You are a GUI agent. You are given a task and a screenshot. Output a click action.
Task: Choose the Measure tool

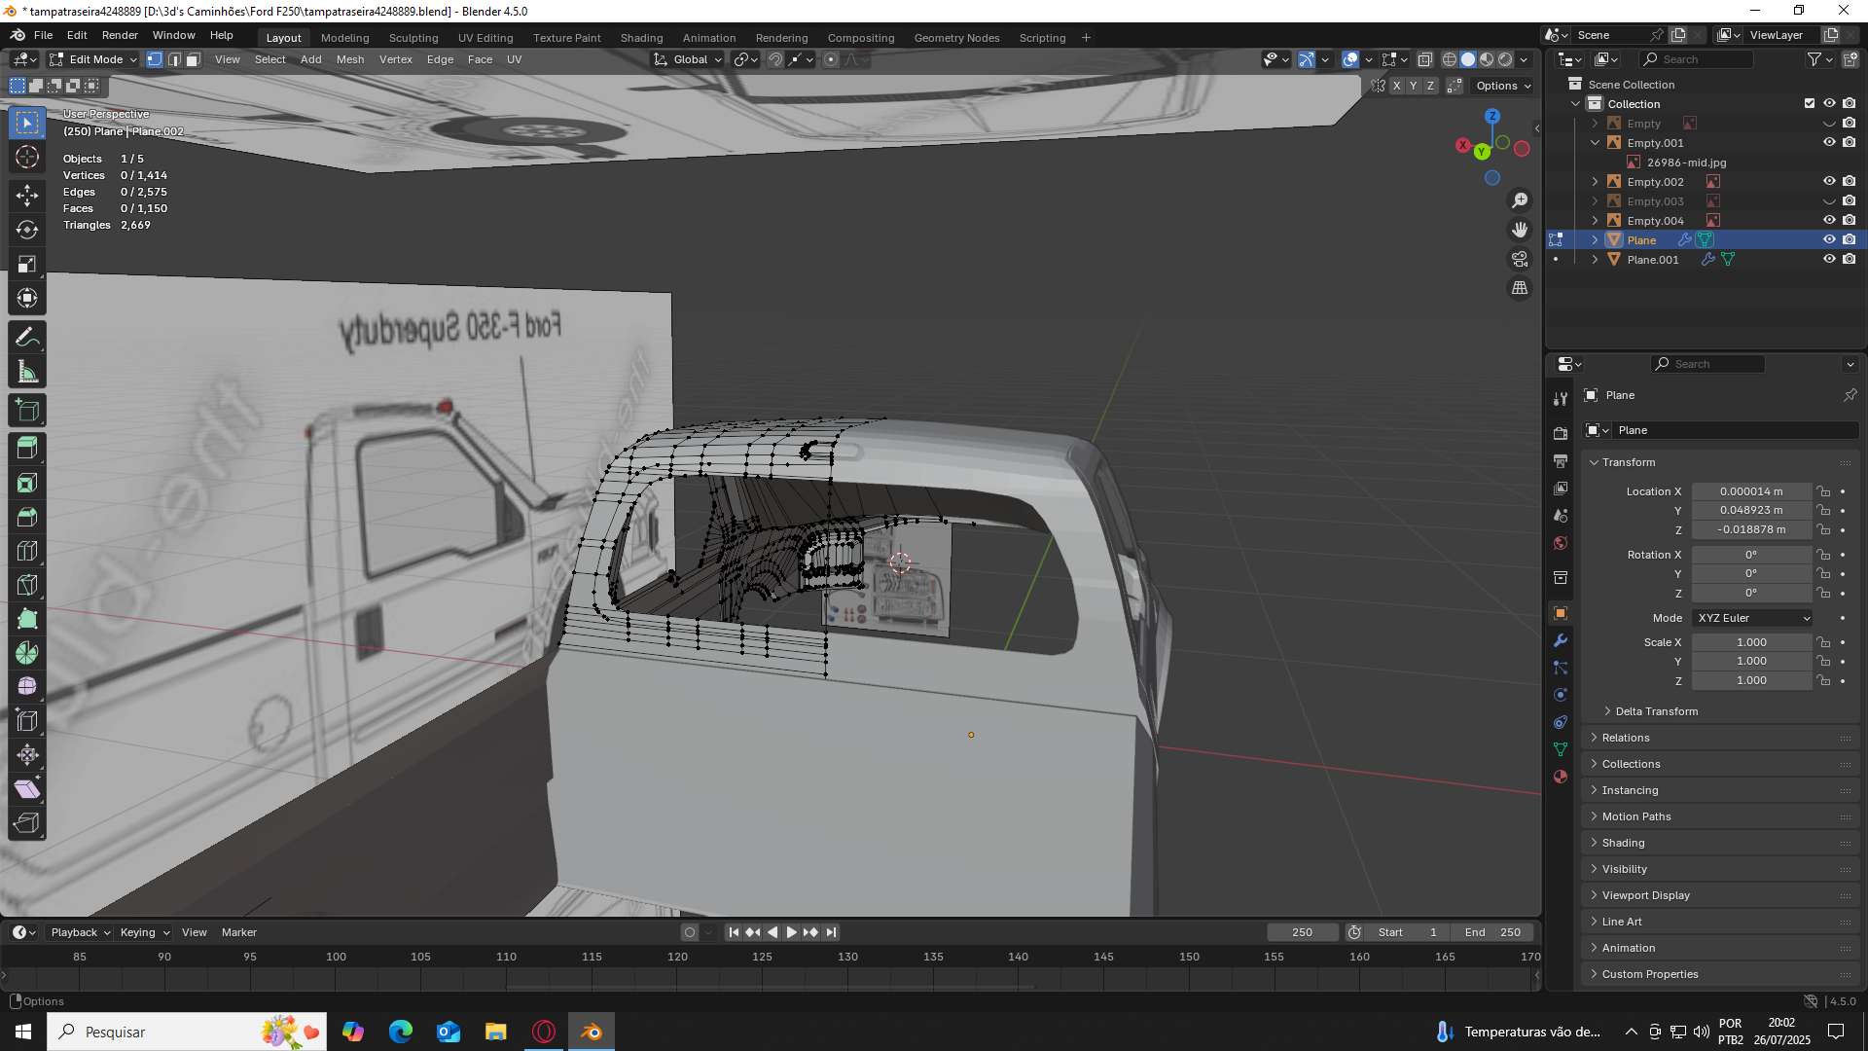pos(27,373)
